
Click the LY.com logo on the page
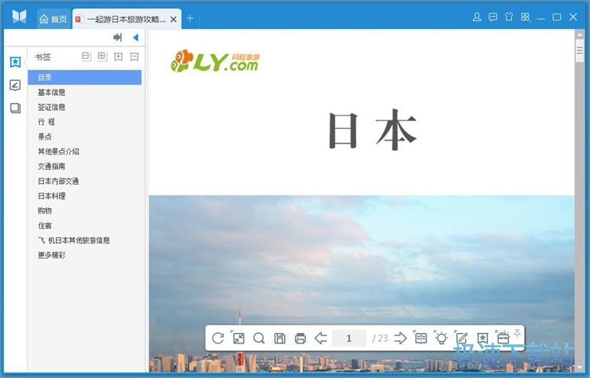click(216, 61)
